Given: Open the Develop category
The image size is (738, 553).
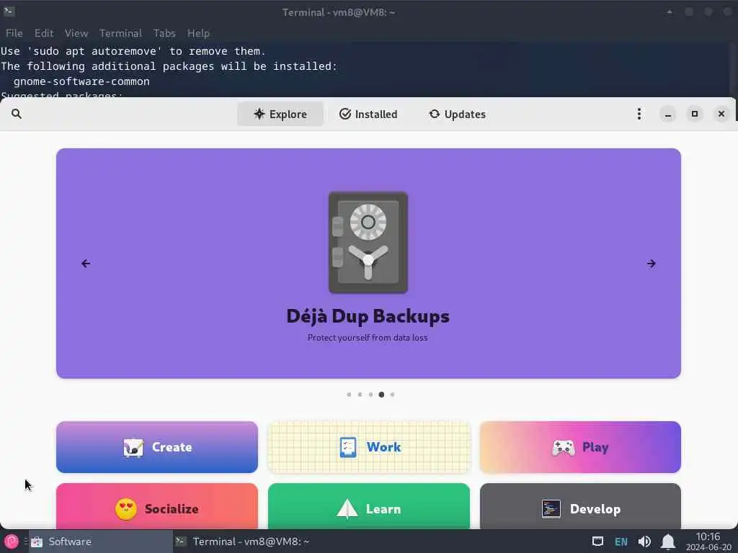Looking at the screenshot, I should tap(580, 506).
